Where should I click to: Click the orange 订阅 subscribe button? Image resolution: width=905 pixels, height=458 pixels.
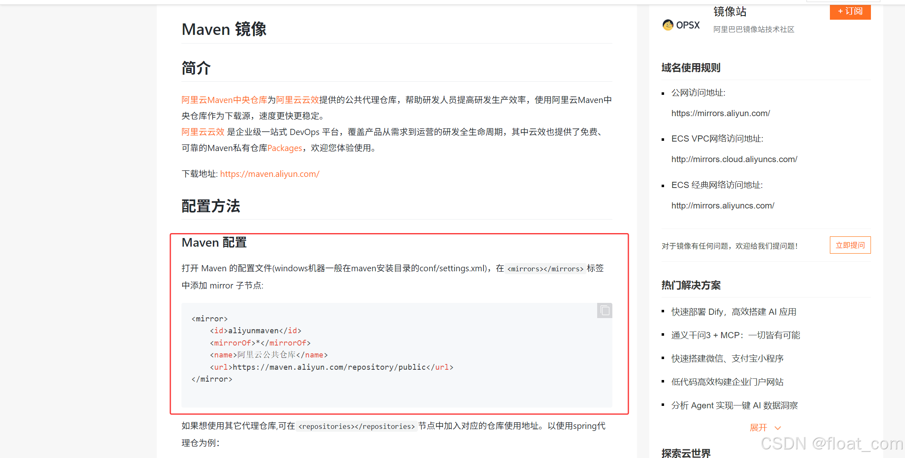pyautogui.click(x=850, y=11)
